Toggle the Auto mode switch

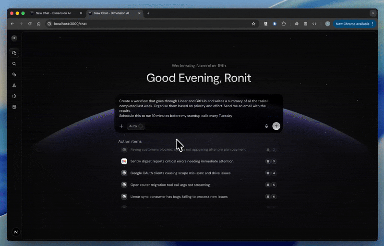140,126
